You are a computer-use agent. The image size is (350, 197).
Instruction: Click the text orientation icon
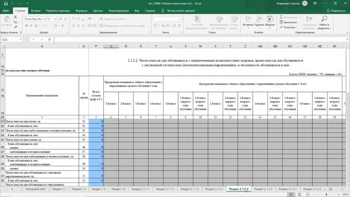coord(90,19)
